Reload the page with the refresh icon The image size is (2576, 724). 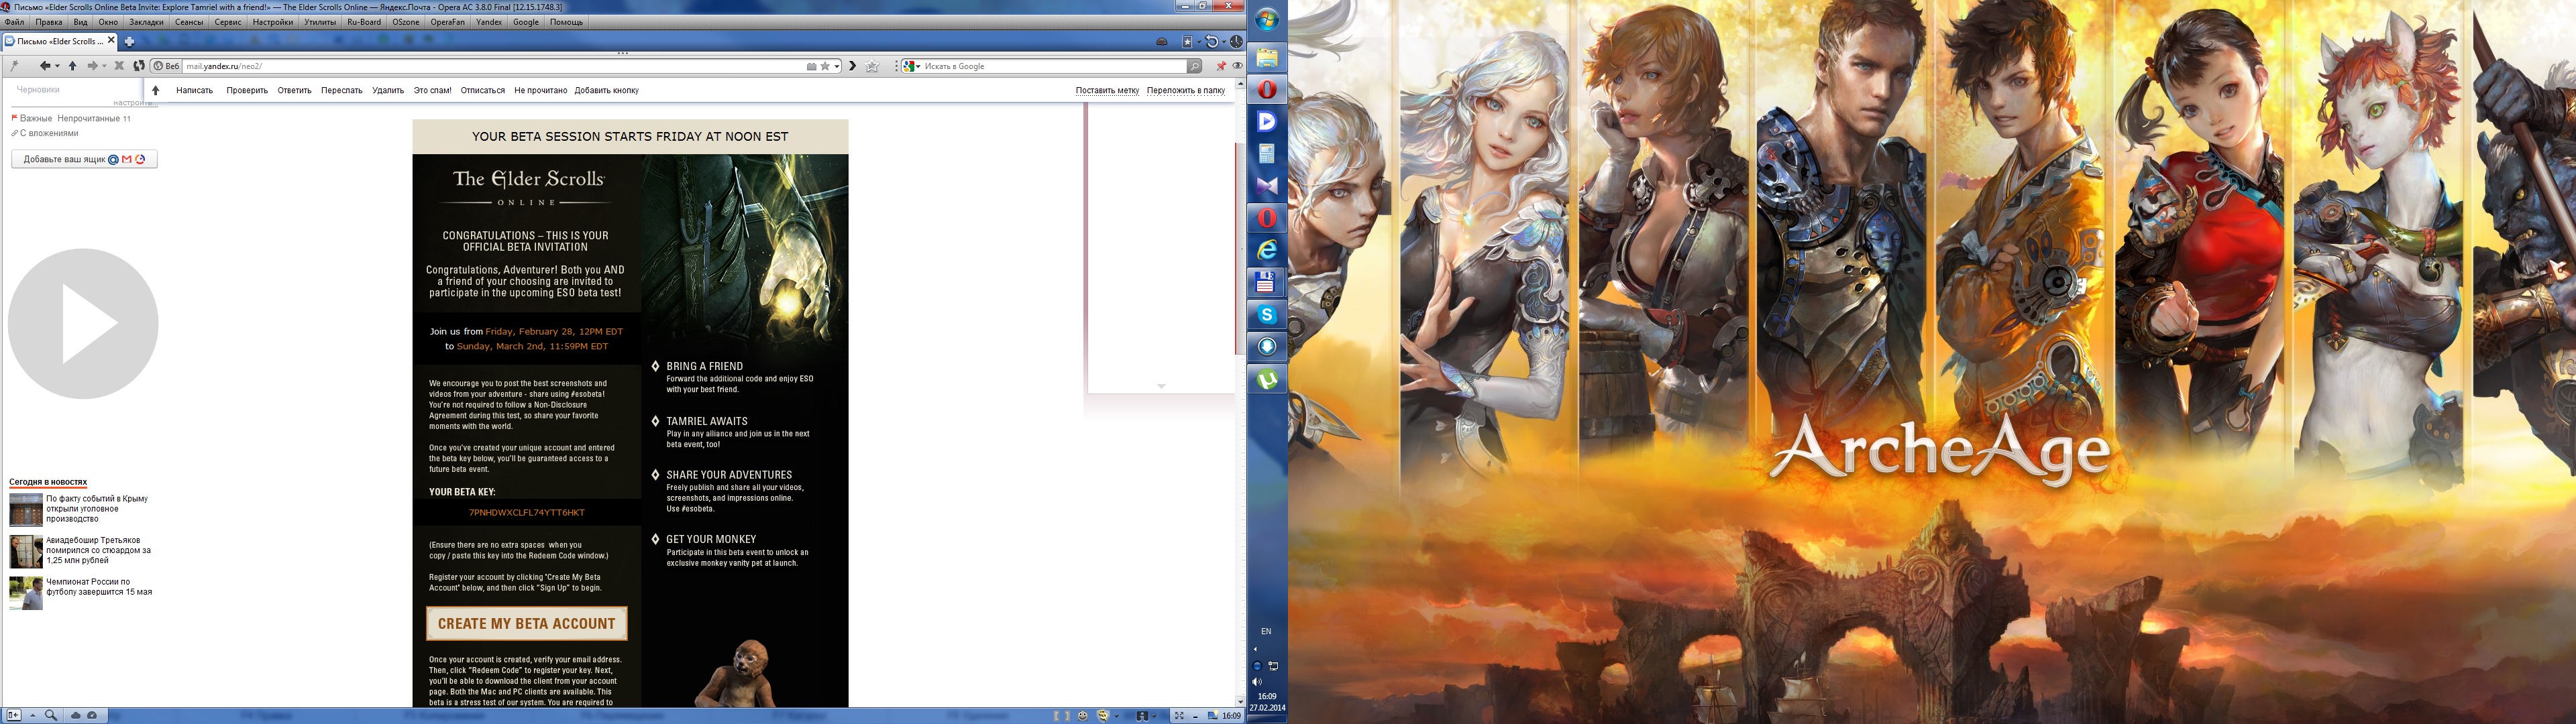pyautogui.click(x=139, y=66)
